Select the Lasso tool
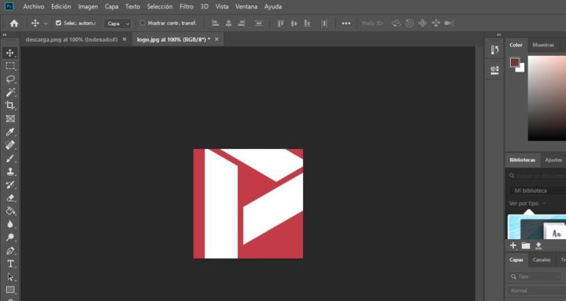Image resolution: width=566 pixels, height=301 pixels. pyautogui.click(x=10, y=79)
